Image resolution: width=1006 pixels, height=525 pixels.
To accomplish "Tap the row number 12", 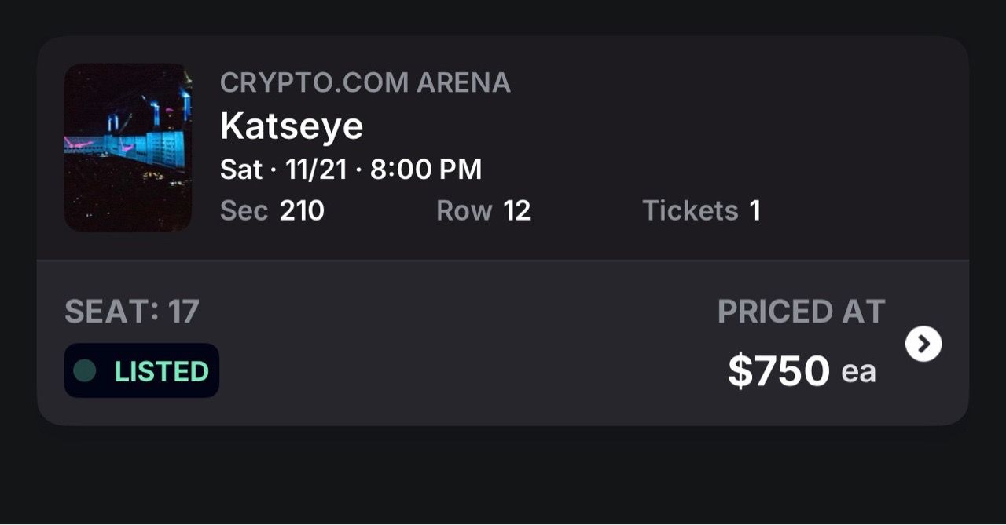I will [517, 210].
